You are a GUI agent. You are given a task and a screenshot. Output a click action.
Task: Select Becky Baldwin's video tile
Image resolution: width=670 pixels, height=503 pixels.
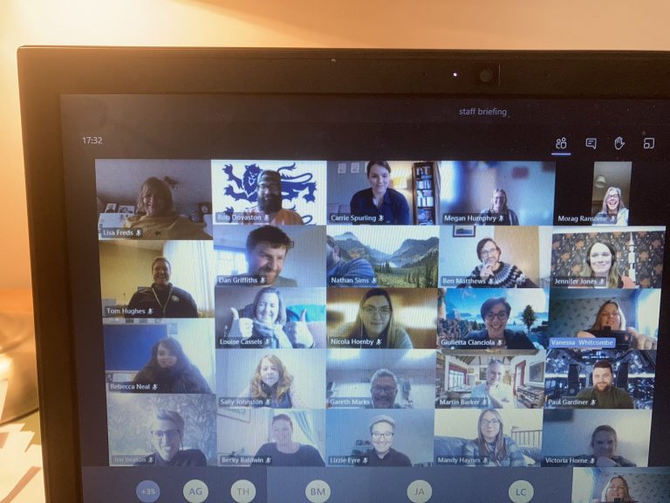point(271,438)
